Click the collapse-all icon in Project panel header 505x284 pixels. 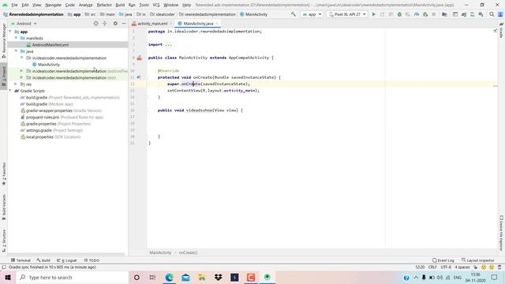pyautogui.click(x=105, y=24)
